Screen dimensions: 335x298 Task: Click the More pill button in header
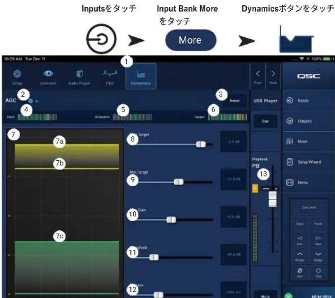(191, 40)
